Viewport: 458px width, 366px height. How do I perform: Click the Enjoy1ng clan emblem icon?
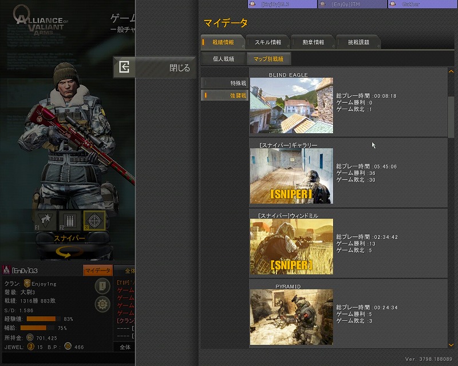tap(26, 284)
